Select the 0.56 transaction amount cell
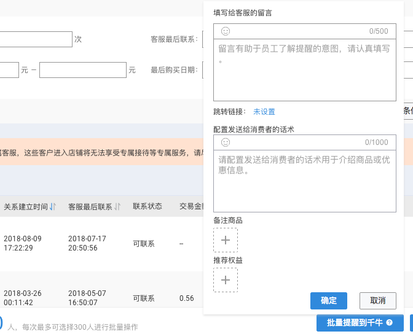 [186, 298]
